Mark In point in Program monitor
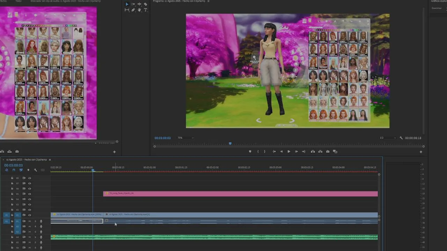This screenshot has width=447, height=251. point(258,152)
